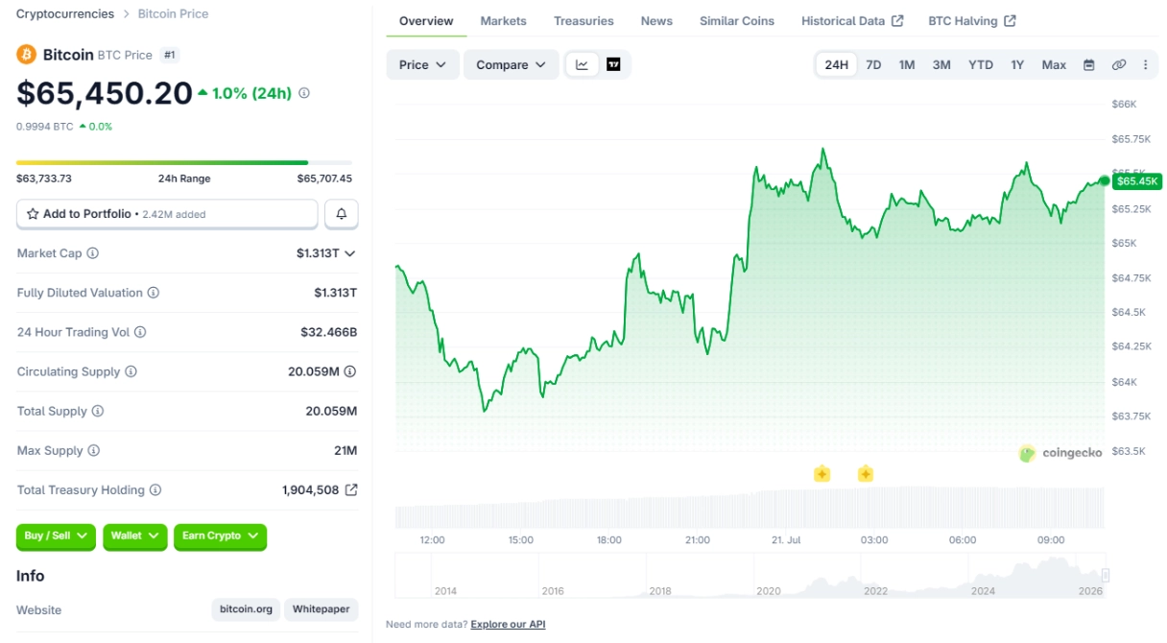Select YTD time range
Viewport: 1167px width, 643px height.
click(981, 64)
